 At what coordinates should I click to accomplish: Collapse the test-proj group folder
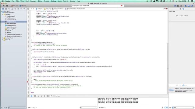pyautogui.click(x=3, y=14)
